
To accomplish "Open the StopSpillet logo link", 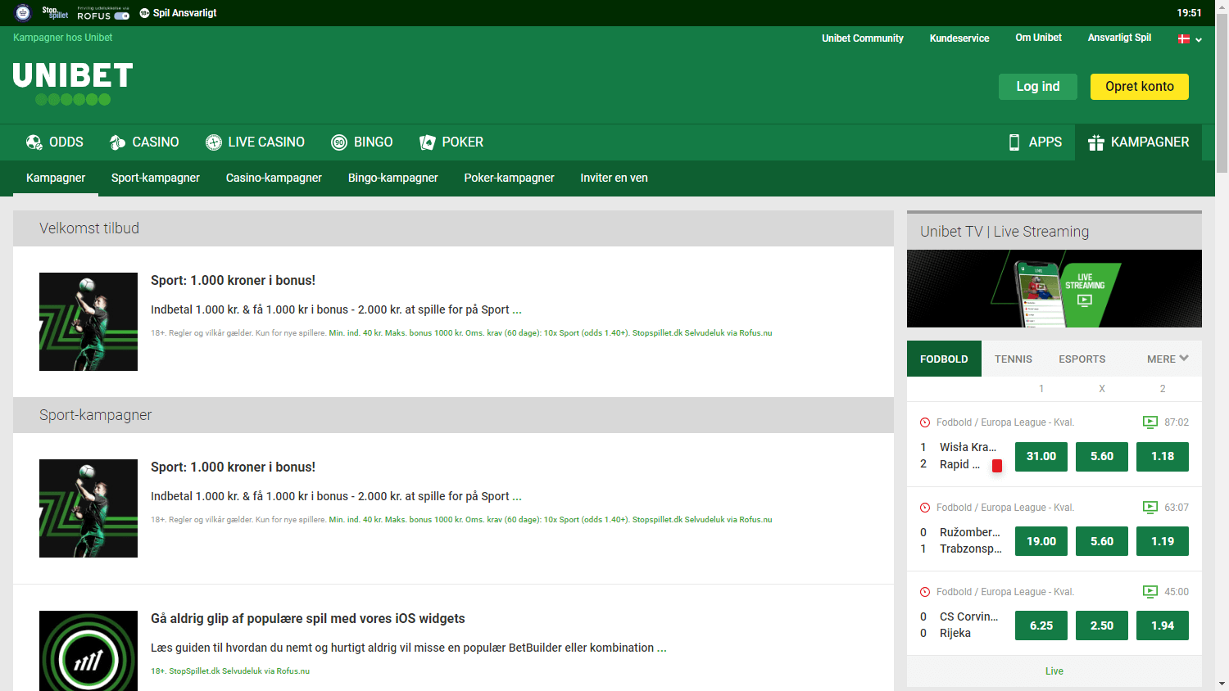I will click(x=55, y=13).
